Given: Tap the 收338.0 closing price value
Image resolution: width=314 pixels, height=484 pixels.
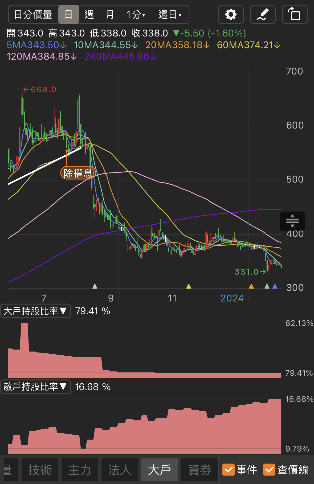Looking at the screenshot, I should [x=150, y=33].
